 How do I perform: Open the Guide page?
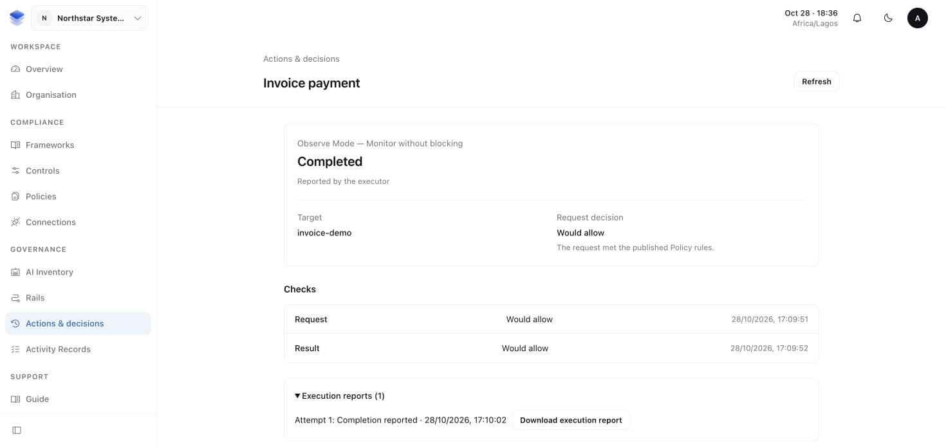coord(78,399)
